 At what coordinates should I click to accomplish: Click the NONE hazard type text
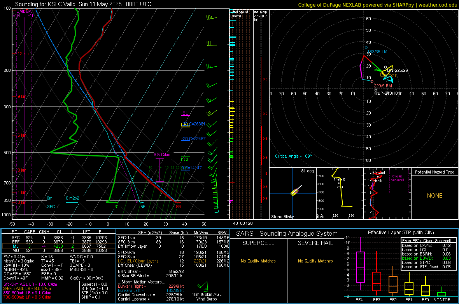click(434, 196)
